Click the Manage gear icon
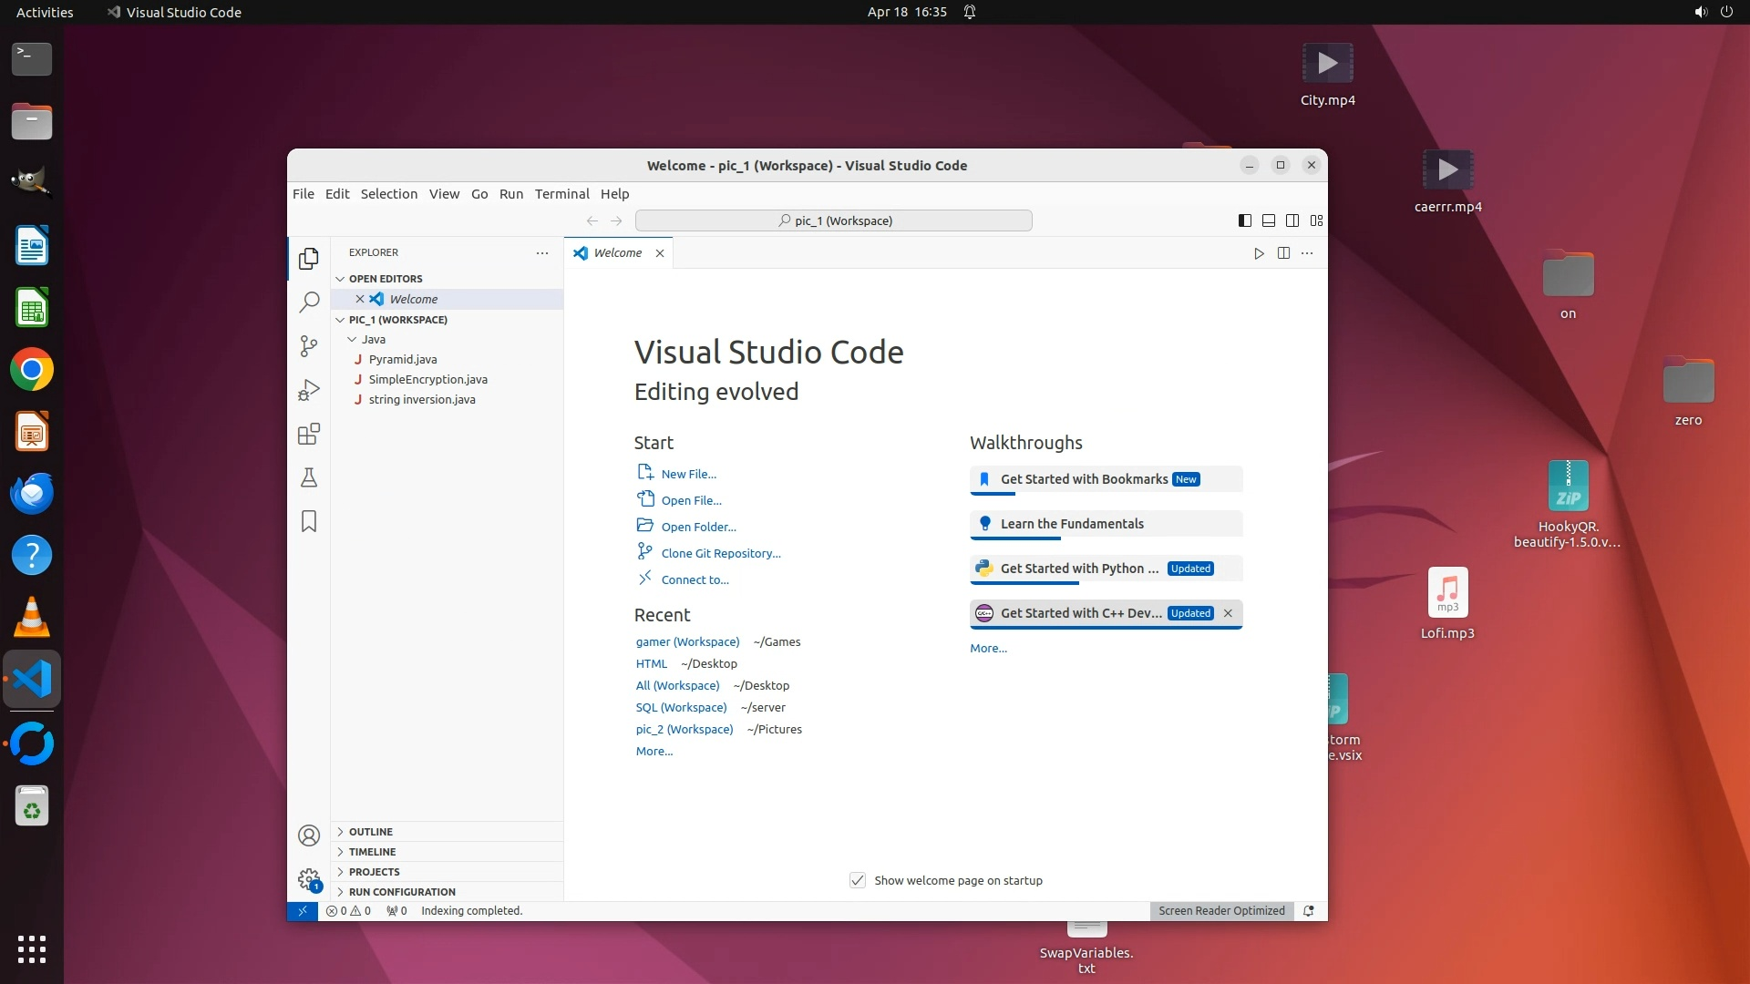This screenshot has height=984, width=1750. [309, 878]
